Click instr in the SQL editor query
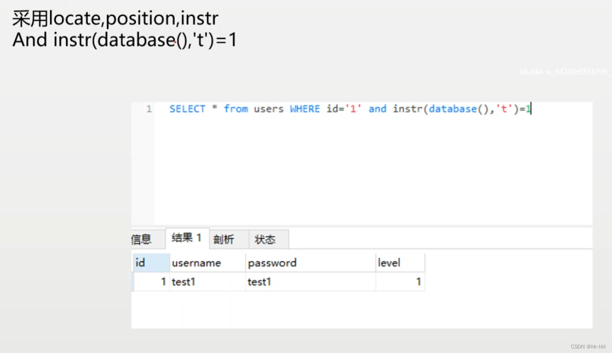Image resolution: width=612 pixels, height=353 pixels. 408,109
